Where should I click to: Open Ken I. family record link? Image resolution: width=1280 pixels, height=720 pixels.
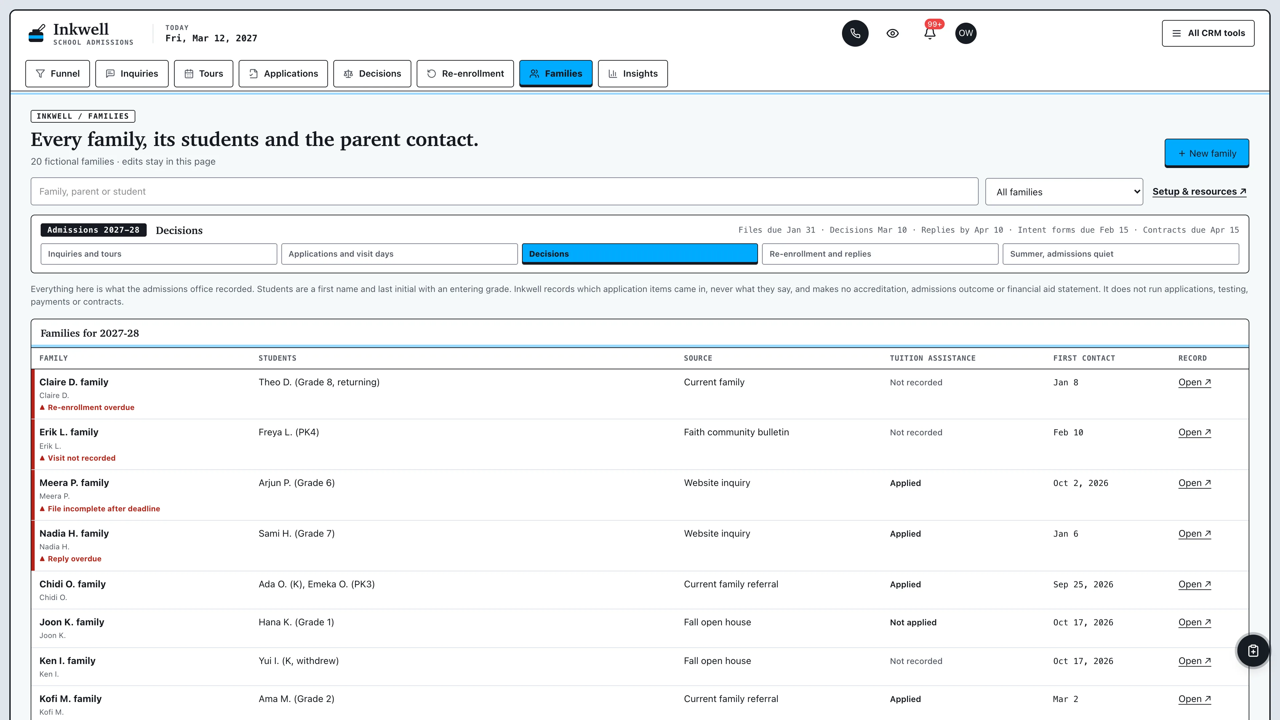coord(1195,661)
